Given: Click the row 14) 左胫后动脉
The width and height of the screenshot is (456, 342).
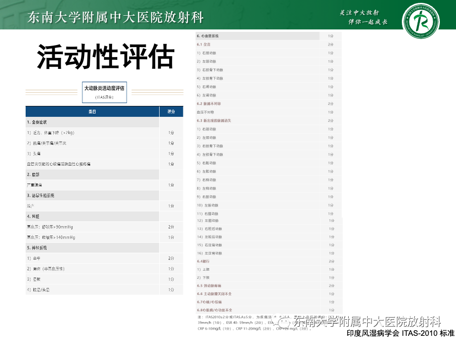Looking at the screenshot, I should pyautogui.click(x=269, y=237).
